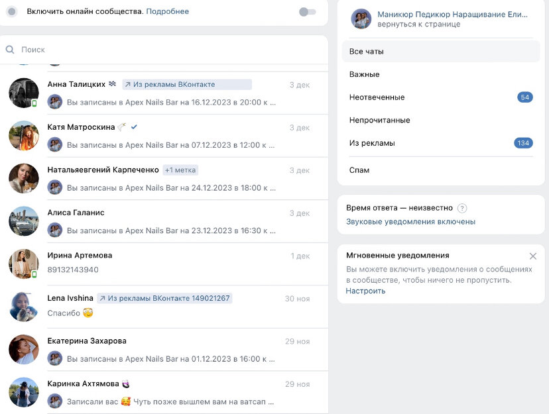
Task: Select the Непрочитанные filter
Action: 441,120
